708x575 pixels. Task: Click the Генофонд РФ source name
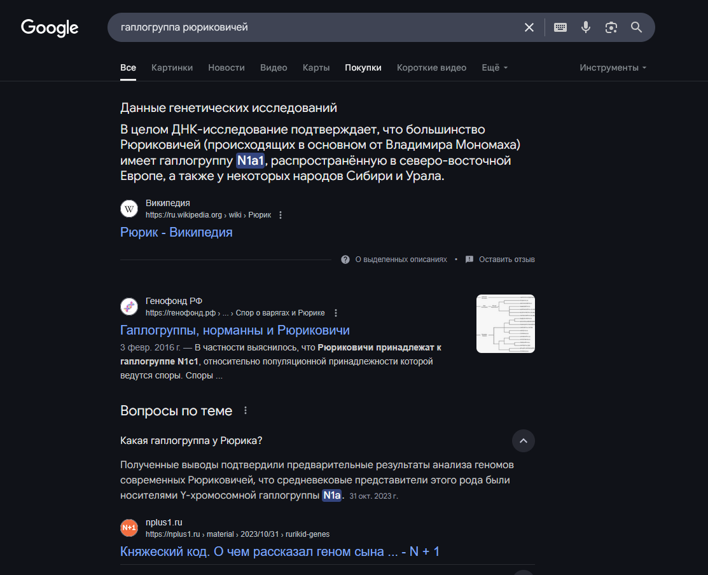point(174,301)
